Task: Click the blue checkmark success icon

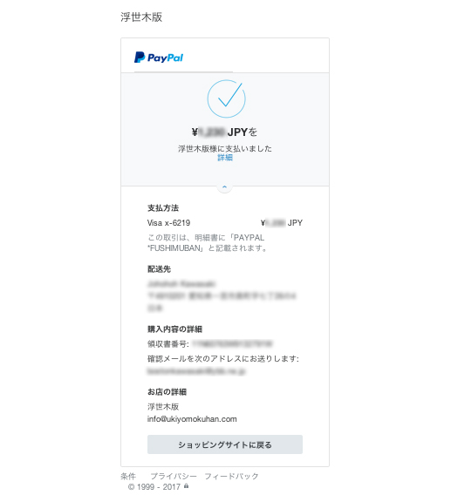Action: [226, 98]
